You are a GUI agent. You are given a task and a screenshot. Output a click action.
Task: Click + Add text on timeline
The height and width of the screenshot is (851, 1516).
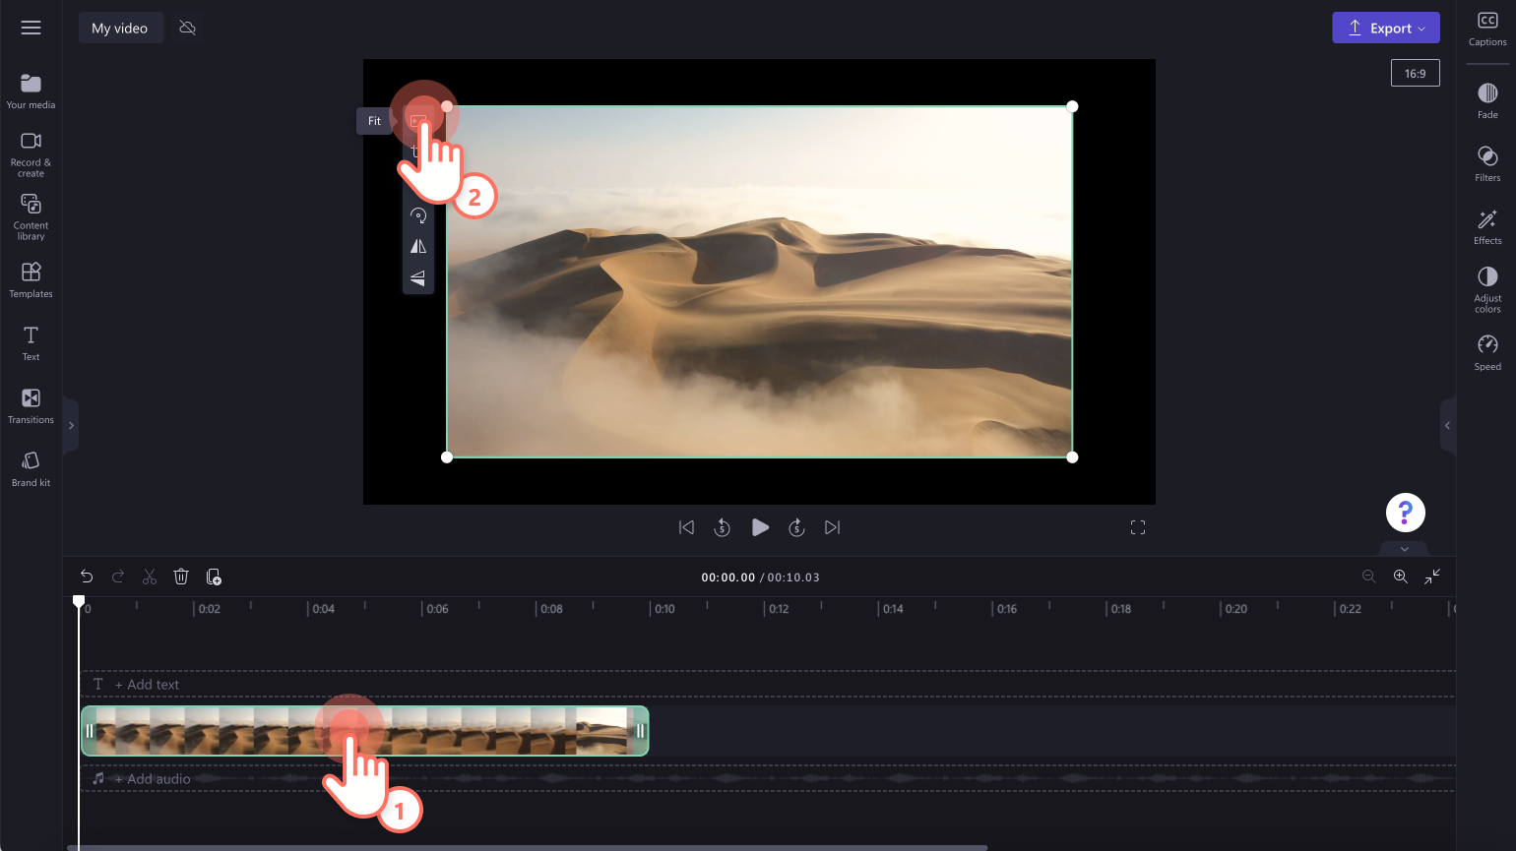tap(147, 685)
